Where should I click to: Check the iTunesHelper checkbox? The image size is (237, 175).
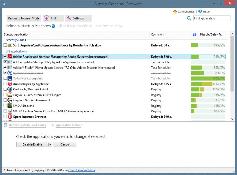pyautogui.click(x=5, y=84)
